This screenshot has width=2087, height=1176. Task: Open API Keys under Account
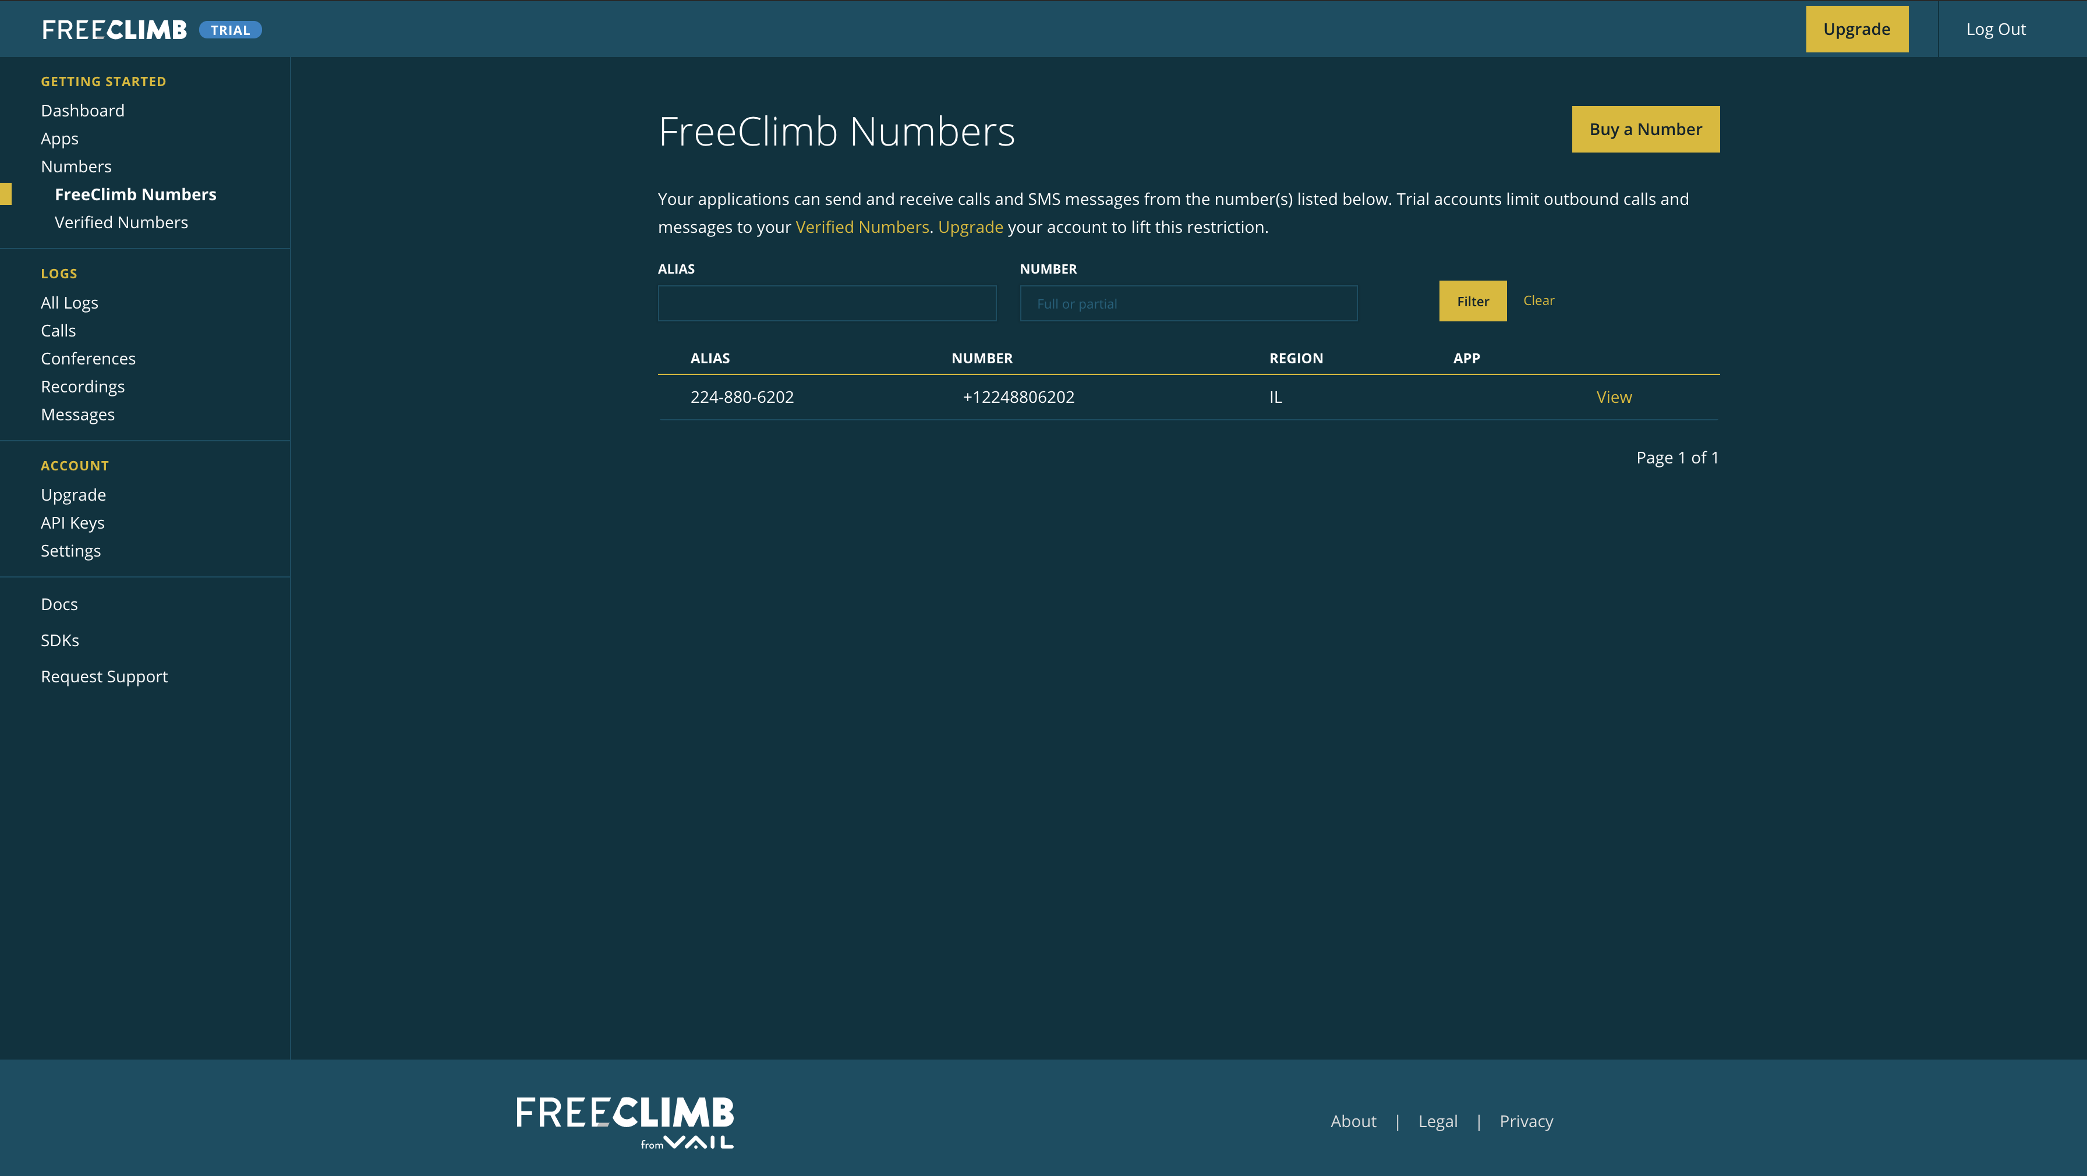tap(72, 522)
